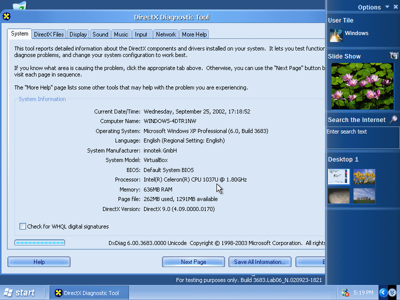Click the network tray icon with red X

[345, 292]
